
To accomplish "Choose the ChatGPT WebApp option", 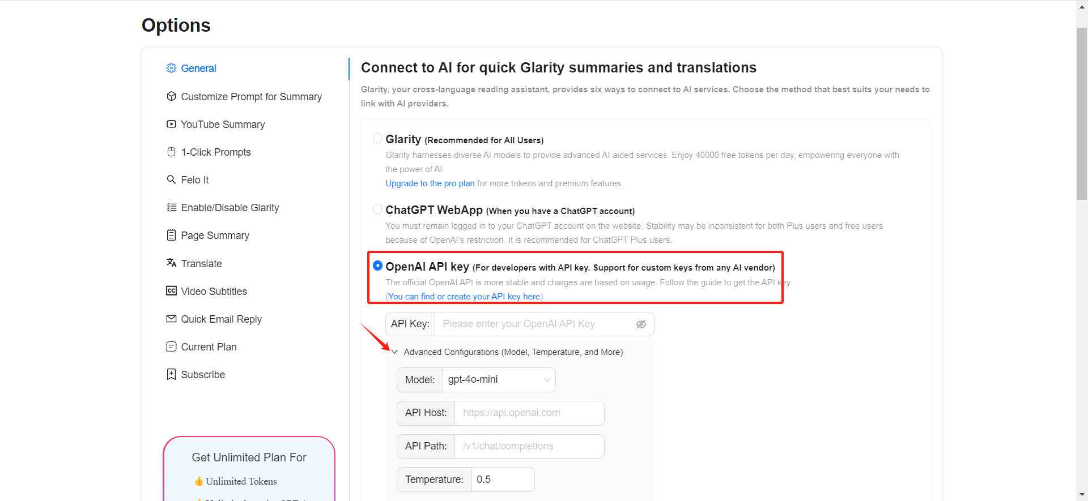I will [377, 208].
